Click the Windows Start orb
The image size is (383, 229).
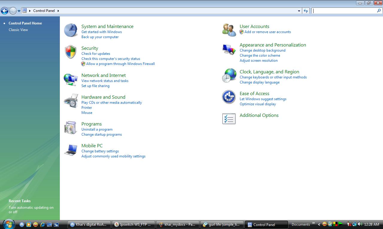8,224
